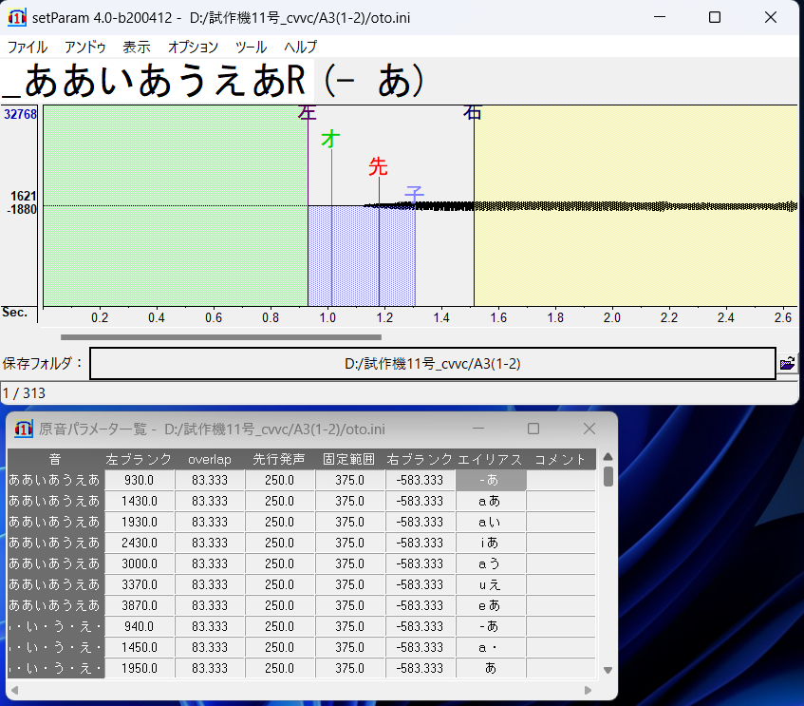The width and height of the screenshot is (804, 706).
Task: Select left blank cell 1950.0
Action: click(139, 668)
